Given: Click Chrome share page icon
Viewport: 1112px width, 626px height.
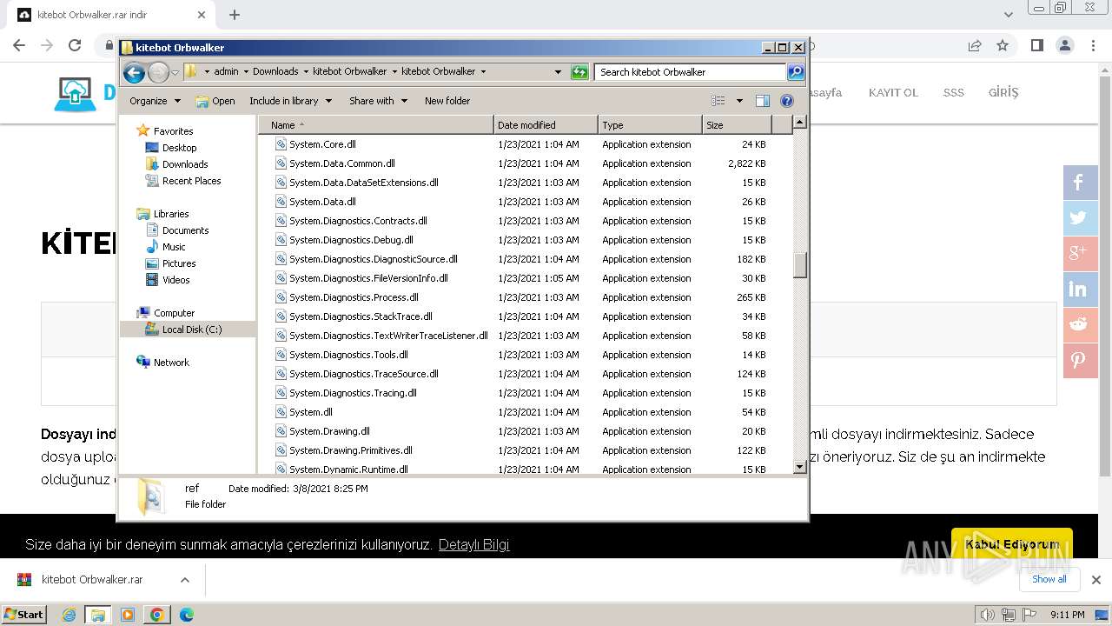Looking at the screenshot, I should 975,45.
